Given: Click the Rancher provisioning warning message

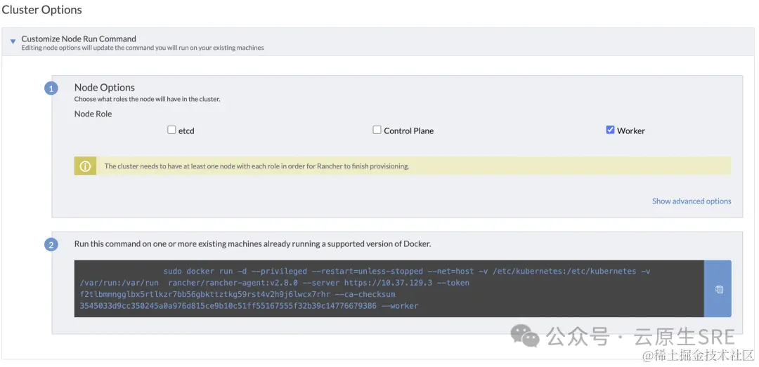Looking at the screenshot, I should [257, 166].
